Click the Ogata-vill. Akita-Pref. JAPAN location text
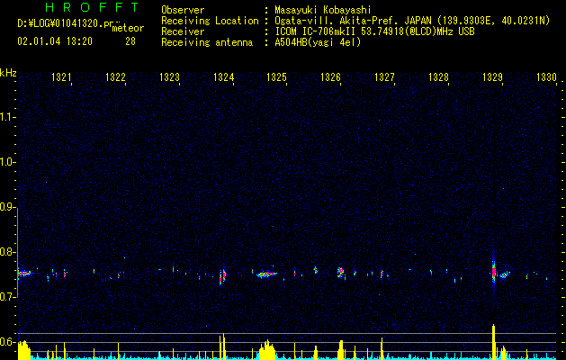 [x=412, y=21]
